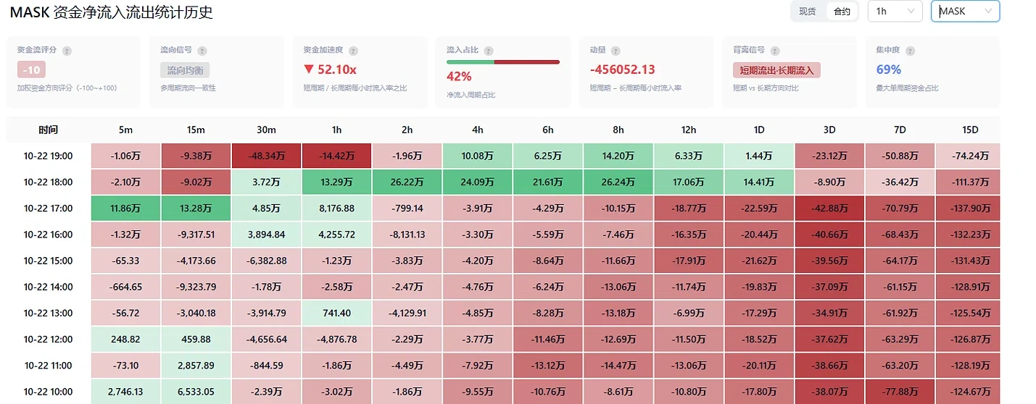This screenshot has width=1036, height=404.
Task: Select the 10-22 14:00 row label
Action: [x=49, y=287]
